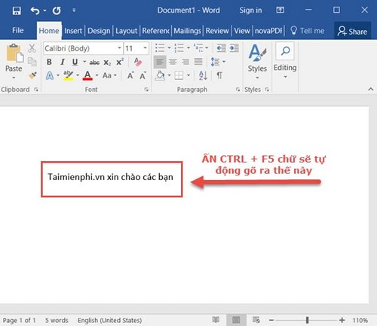Switch to Read Mode view icon

(x=216, y=320)
